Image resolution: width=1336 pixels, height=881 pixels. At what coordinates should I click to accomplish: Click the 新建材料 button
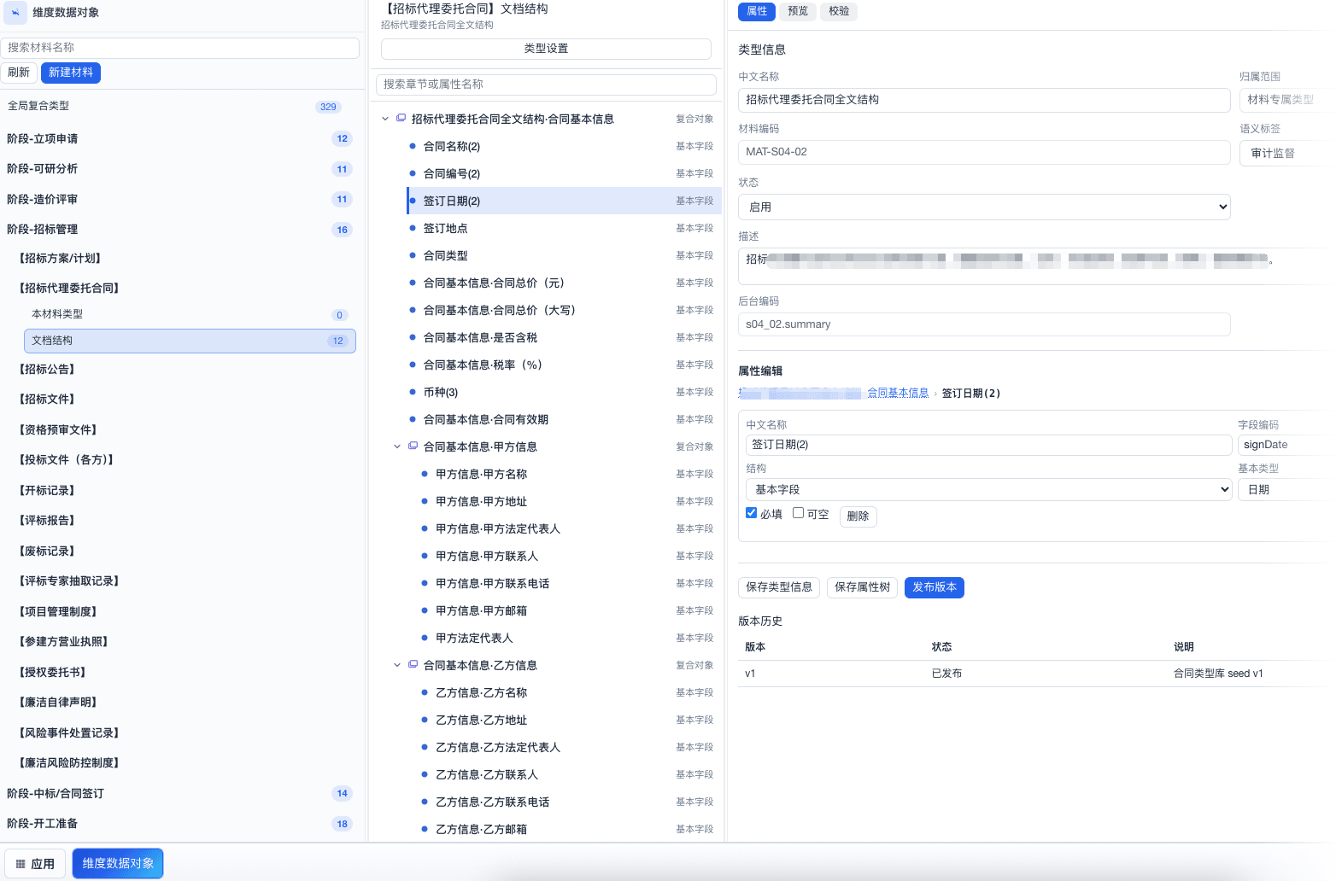tap(71, 73)
